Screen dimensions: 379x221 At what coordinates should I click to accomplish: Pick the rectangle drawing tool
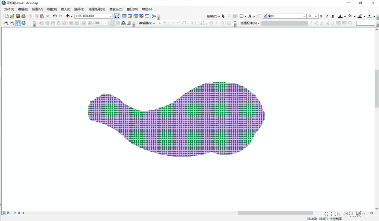click(241, 16)
